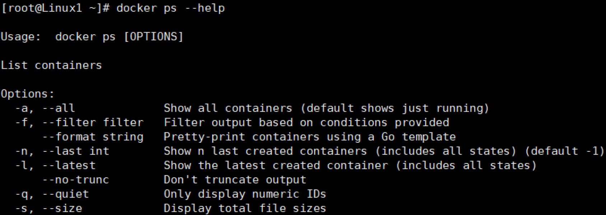Click "Show all containers" description text

pos(228,108)
